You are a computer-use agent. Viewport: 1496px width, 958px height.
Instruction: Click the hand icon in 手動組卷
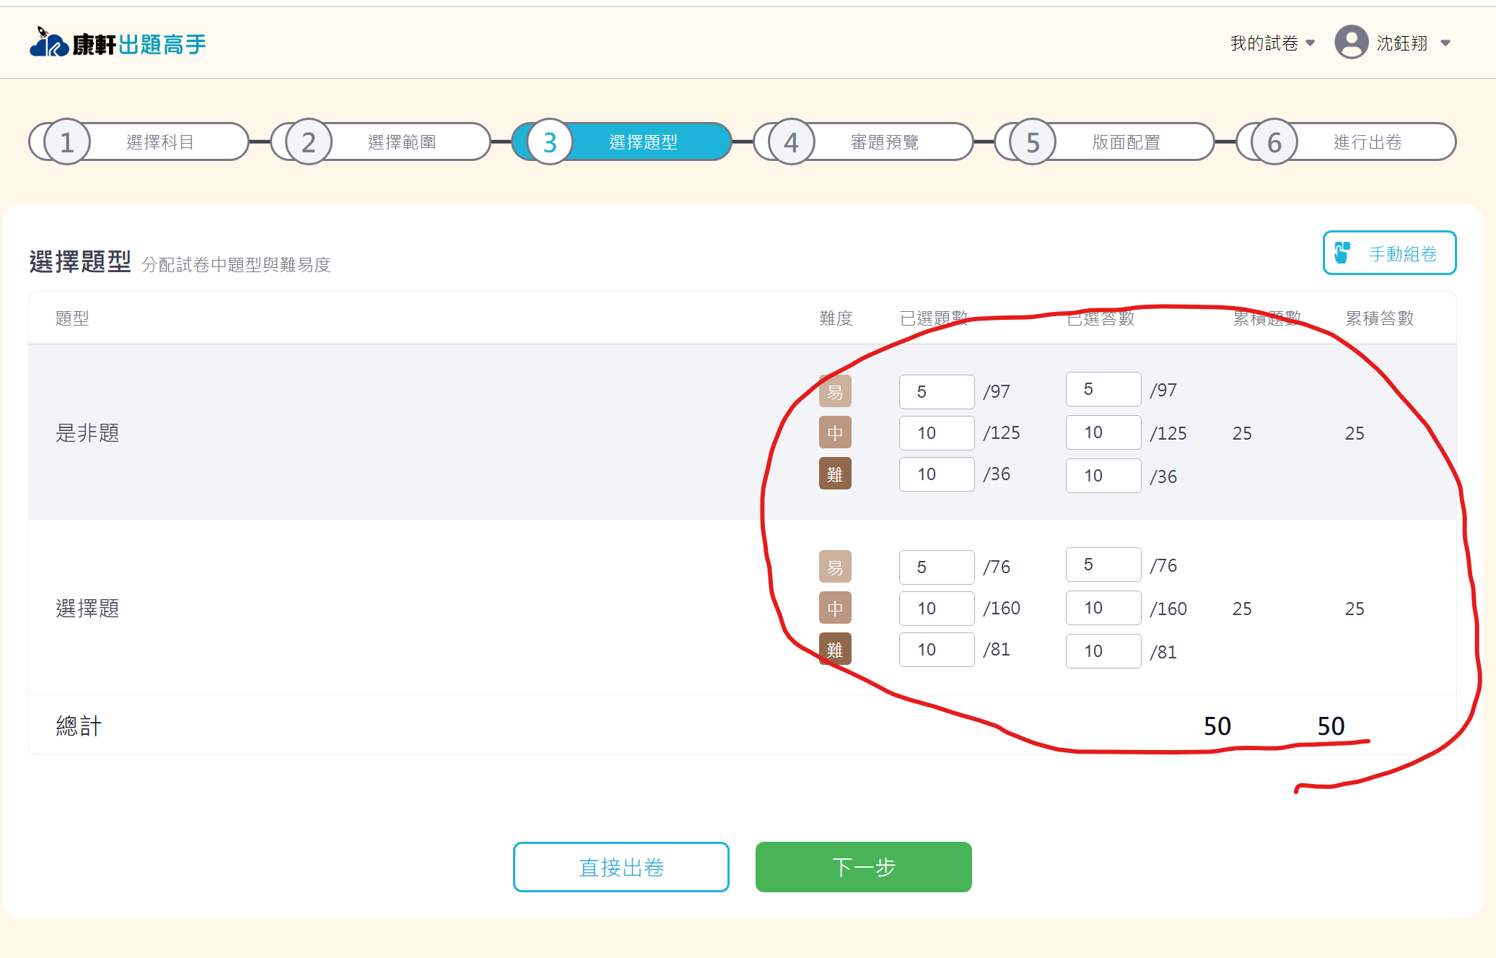[x=1342, y=253]
